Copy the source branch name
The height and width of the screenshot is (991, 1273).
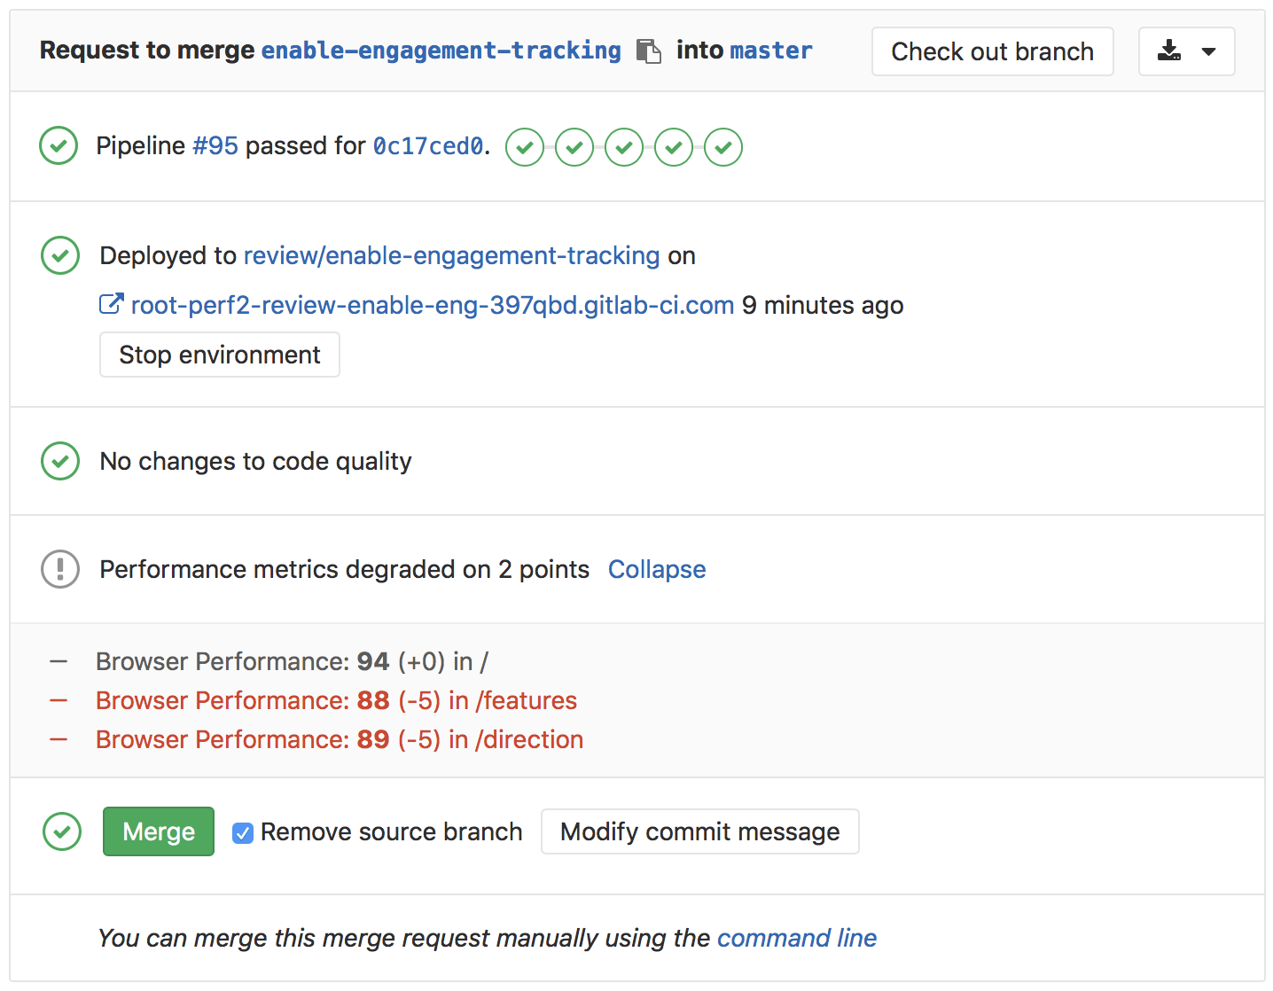[650, 51]
